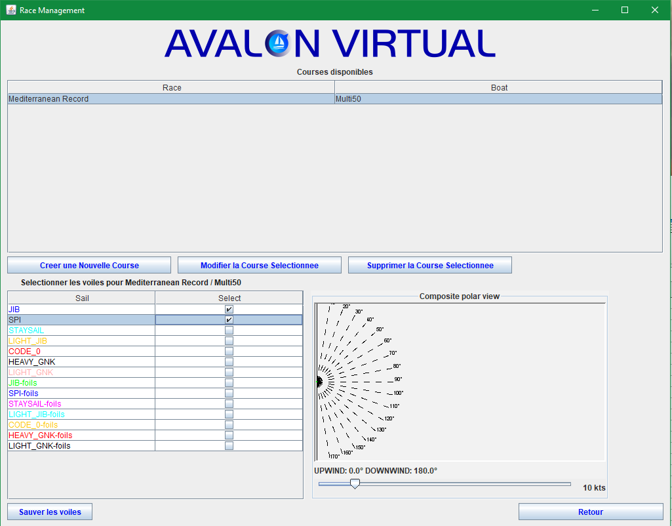Click the UPWIND DOWNWIND angle readout
The height and width of the screenshot is (526, 672).
[376, 471]
